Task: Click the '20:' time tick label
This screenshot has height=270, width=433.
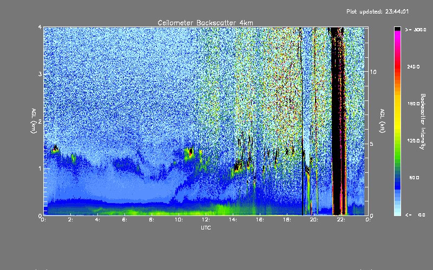Action: [314, 220]
